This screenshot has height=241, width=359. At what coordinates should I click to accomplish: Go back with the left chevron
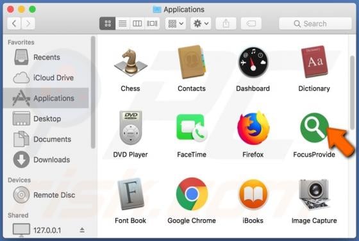[14, 23]
